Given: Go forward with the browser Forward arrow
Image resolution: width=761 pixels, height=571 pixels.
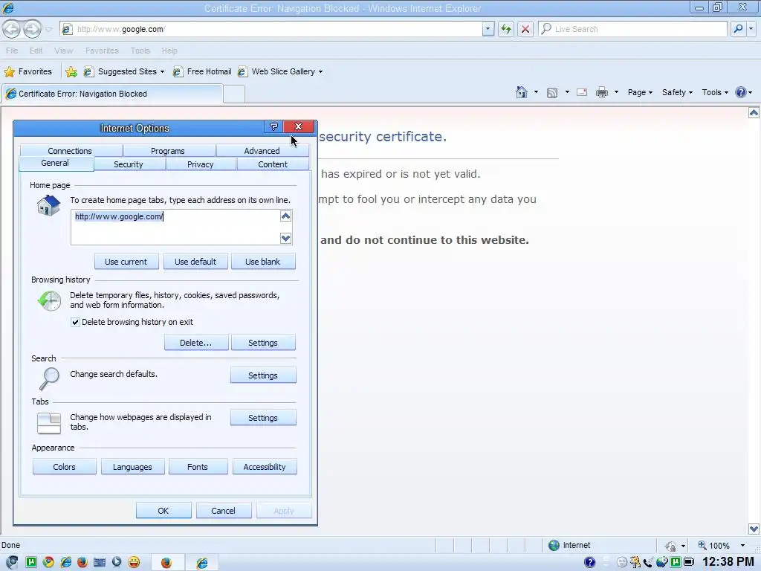Looking at the screenshot, I should tap(32, 29).
